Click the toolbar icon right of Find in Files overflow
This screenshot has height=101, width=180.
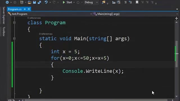(x=114, y=2)
